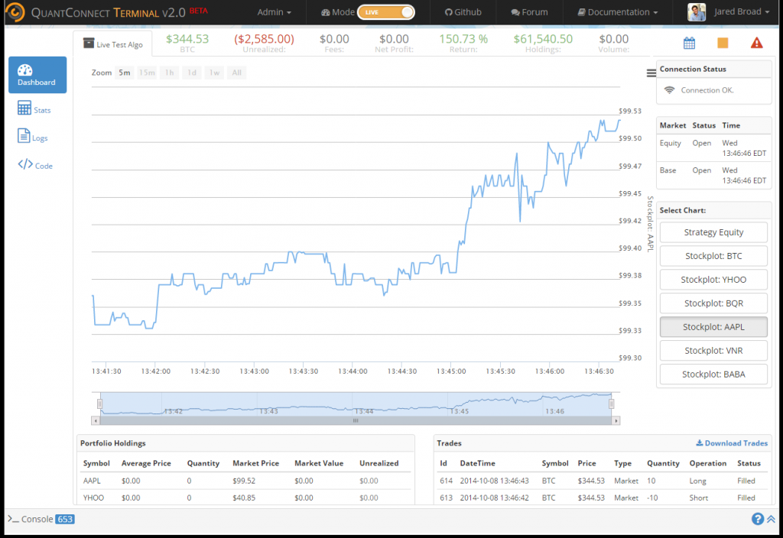Switch chart to Strategy Equity
This screenshot has height=538, width=783.
point(713,232)
